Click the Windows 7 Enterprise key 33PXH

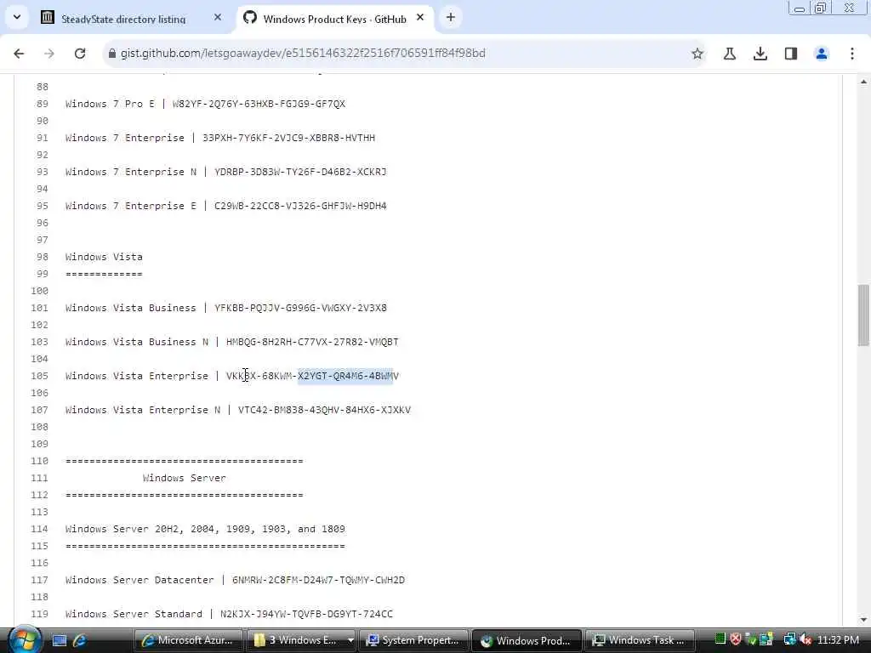tap(288, 138)
